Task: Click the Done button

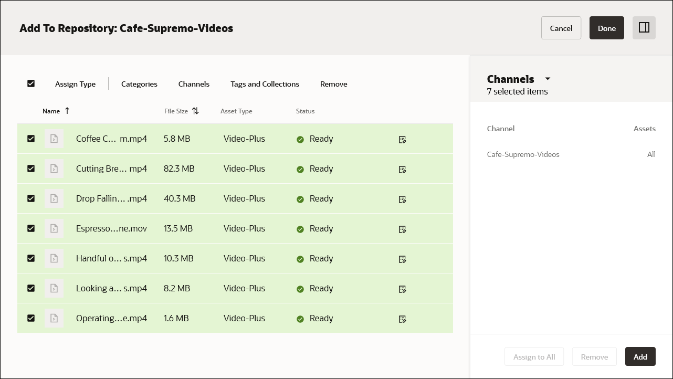Action: [607, 28]
